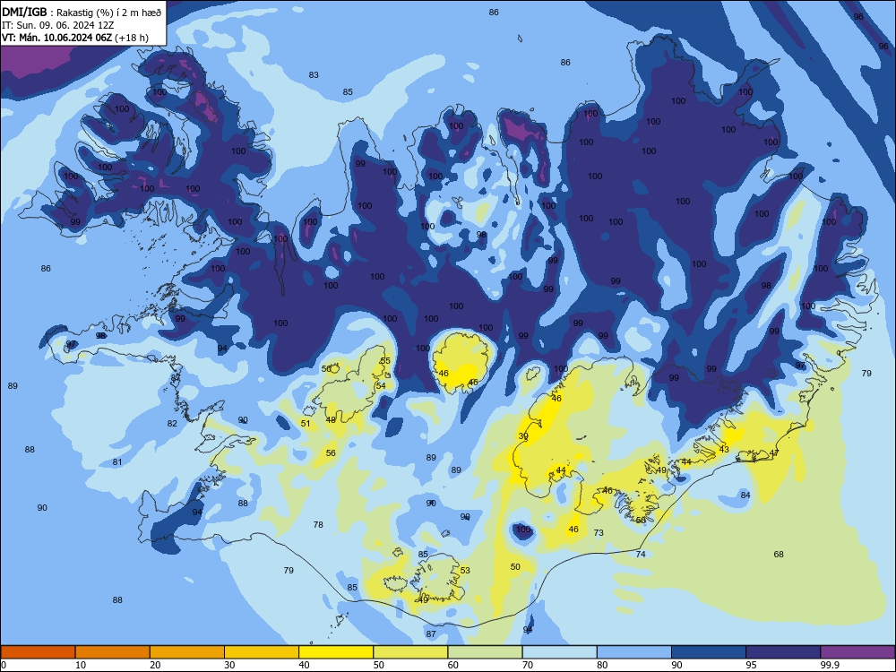Viewport: 896px width, 672px height.
Task: Select the 'IT: Sun. 09. 06. 2024 12Z' line
Action: click(x=57, y=25)
